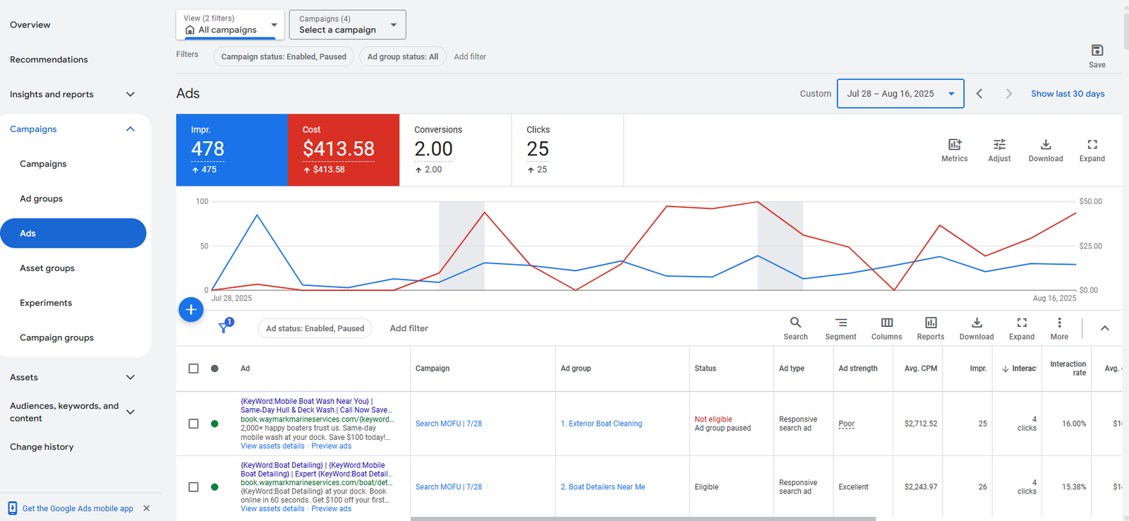Click the Show last 30 days link
1129x521 pixels.
tap(1067, 94)
